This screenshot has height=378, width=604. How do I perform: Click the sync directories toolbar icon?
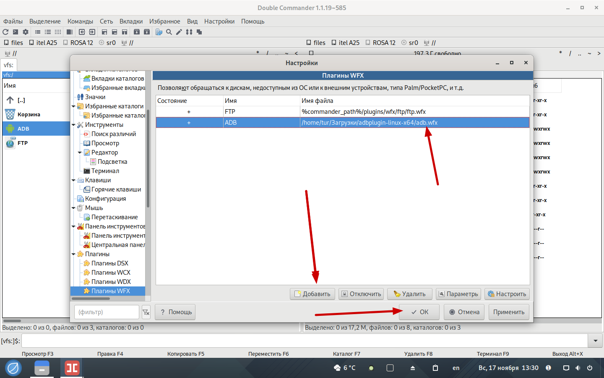coord(199,32)
